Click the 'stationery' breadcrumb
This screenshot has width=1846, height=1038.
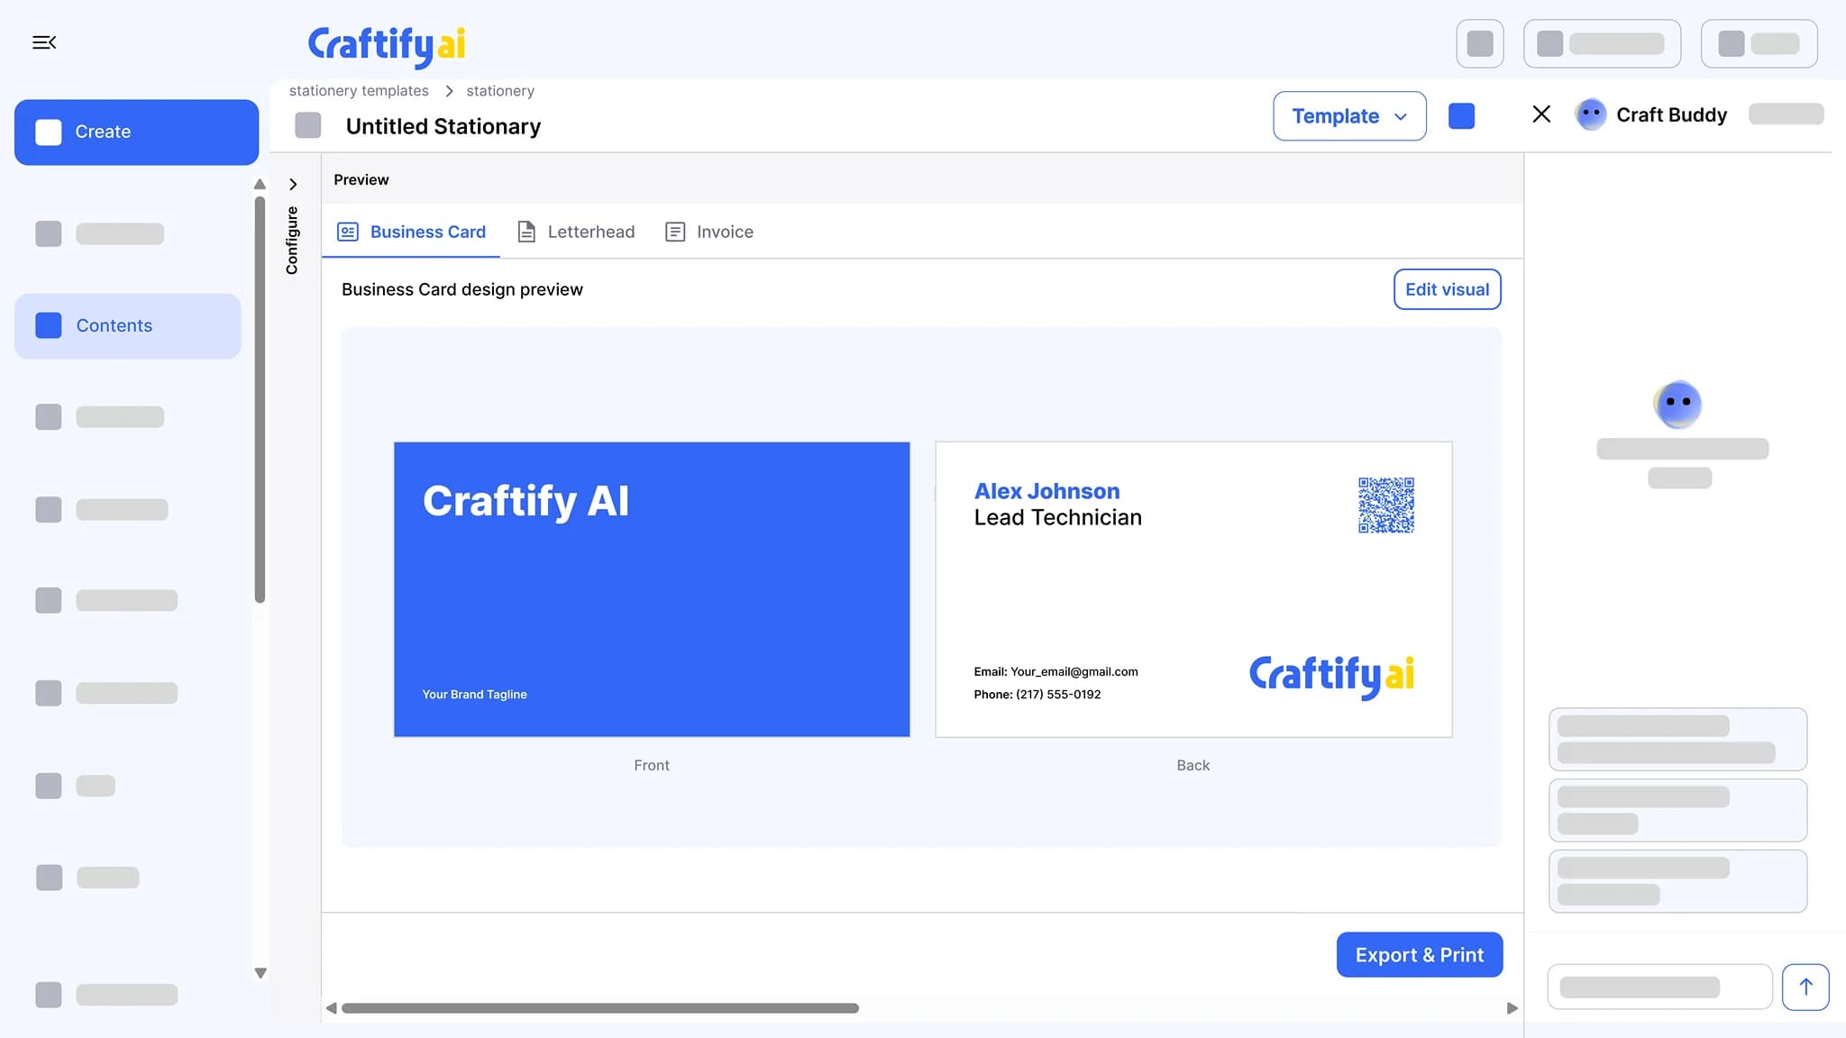tap(500, 91)
